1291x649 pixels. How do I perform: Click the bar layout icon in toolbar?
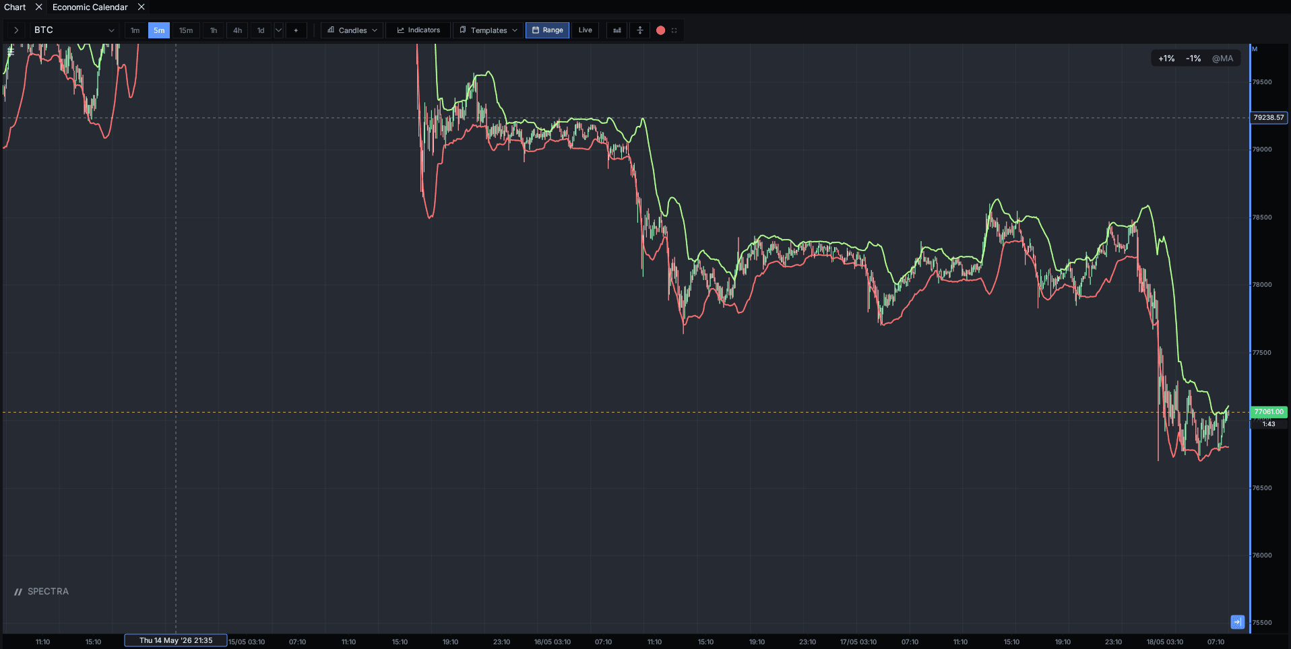[x=617, y=30]
